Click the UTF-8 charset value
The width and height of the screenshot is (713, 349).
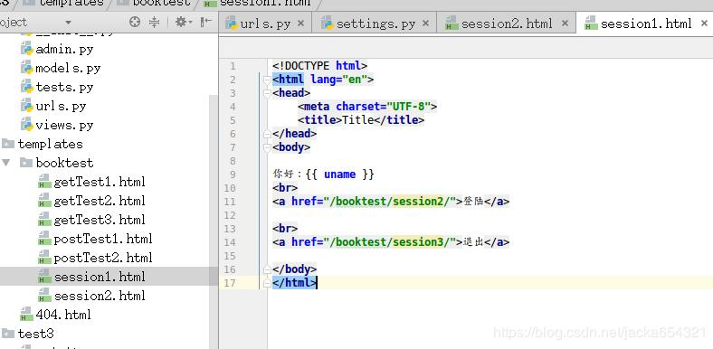(x=409, y=107)
